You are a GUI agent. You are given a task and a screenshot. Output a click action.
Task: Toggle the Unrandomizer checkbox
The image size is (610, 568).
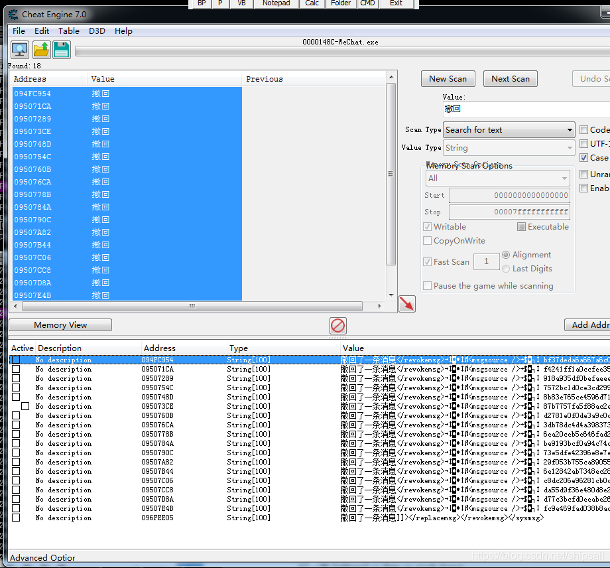pyautogui.click(x=583, y=175)
